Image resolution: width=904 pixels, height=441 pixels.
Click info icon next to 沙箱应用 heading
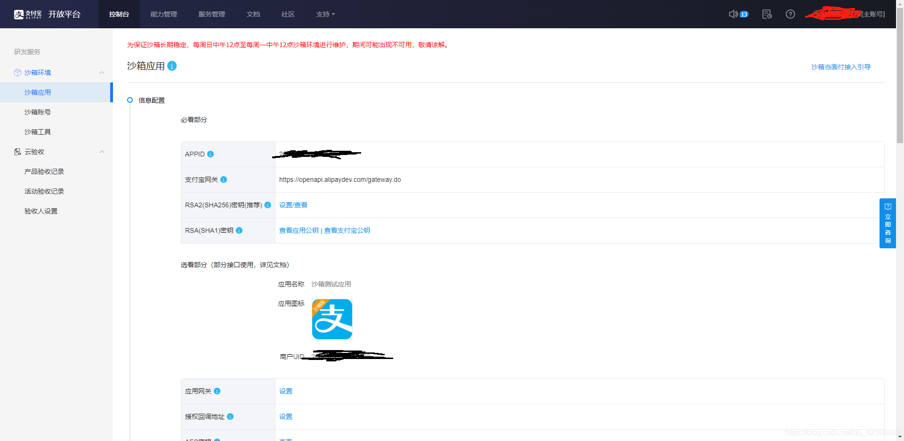pyautogui.click(x=172, y=66)
